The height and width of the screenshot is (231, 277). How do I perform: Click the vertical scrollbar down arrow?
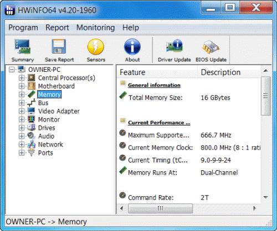pos(265,197)
